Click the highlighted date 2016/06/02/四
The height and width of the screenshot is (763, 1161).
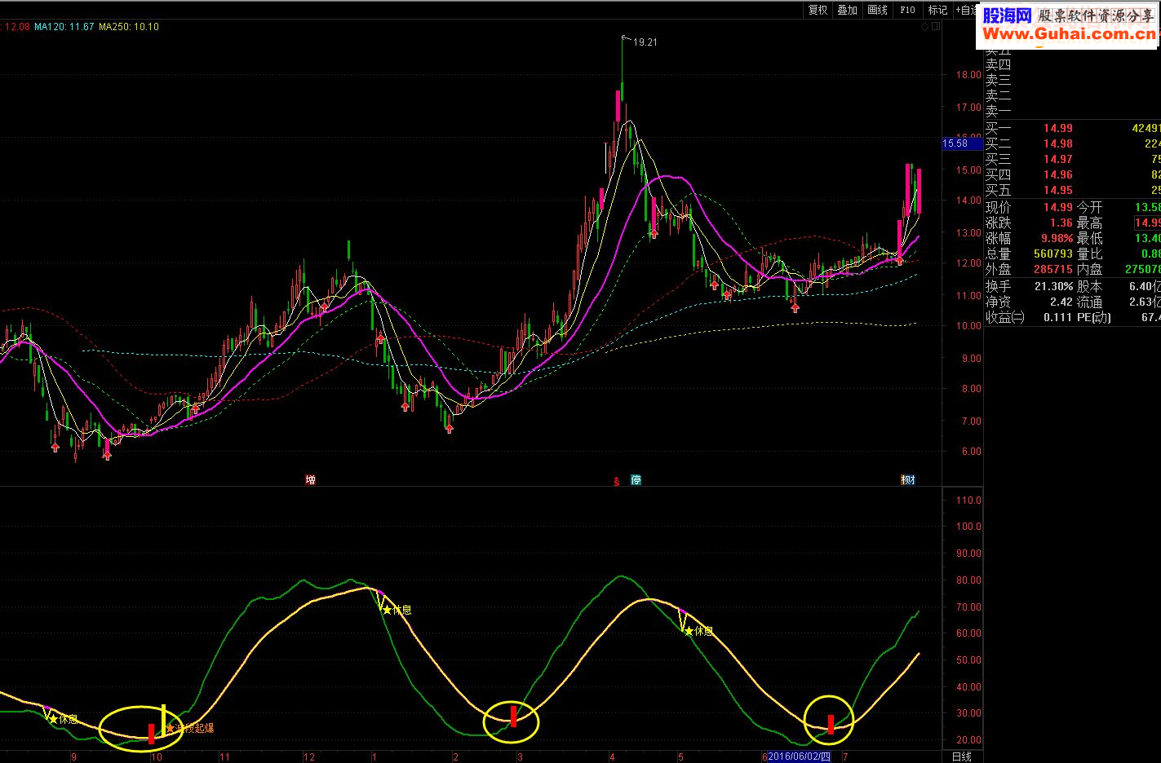(799, 756)
